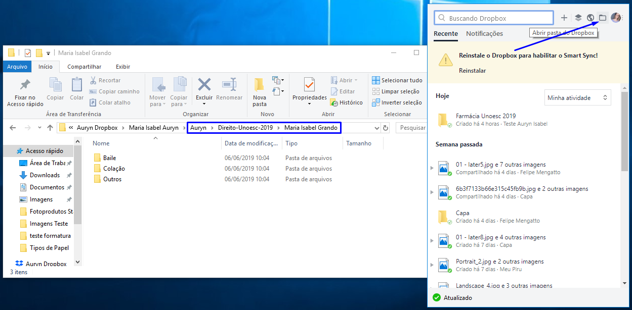Switch to the Recente tab
The width and height of the screenshot is (632, 310).
tap(446, 33)
